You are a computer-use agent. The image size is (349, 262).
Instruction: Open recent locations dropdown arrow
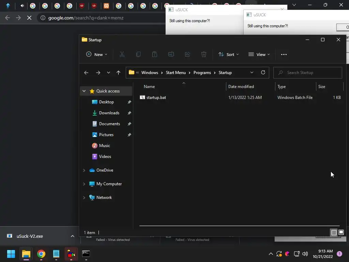[x=108, y=73]
